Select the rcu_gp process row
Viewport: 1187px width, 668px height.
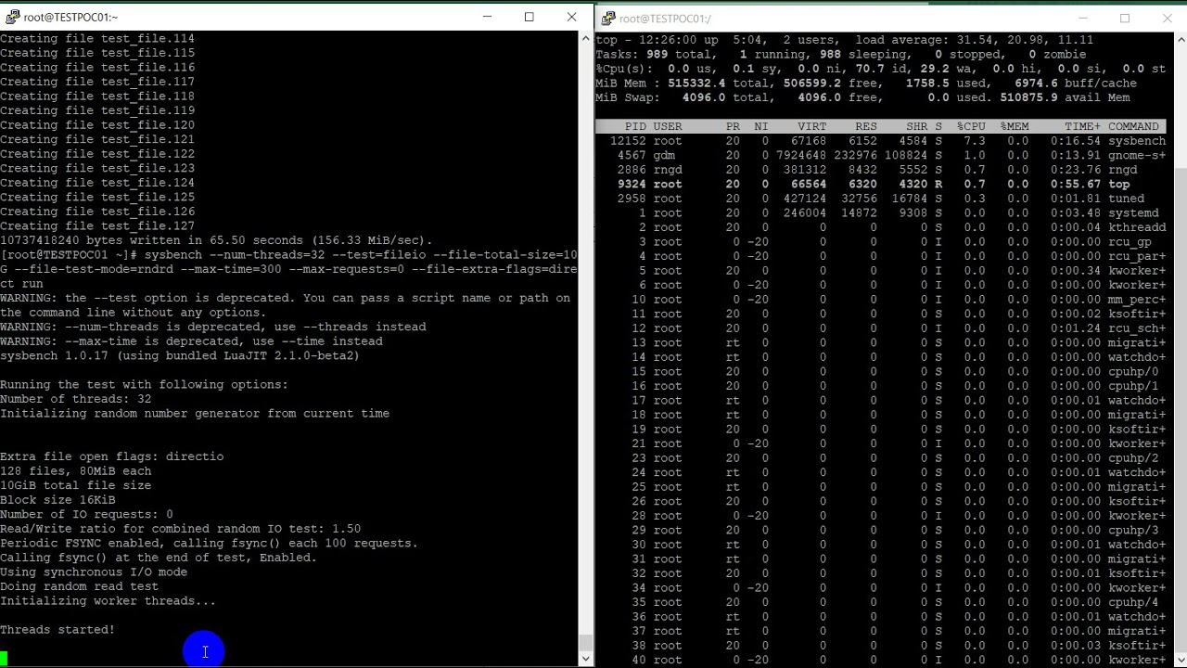[x=881, y=241]
